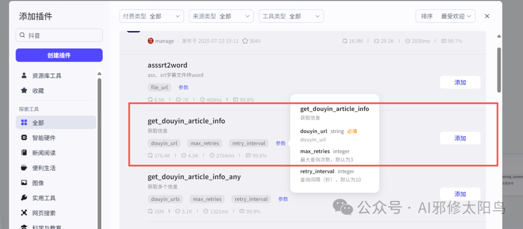Click the search magnifier icon beside 抖音

tap(22, 35)
